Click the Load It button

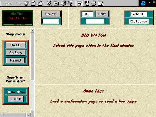[16, 99]
